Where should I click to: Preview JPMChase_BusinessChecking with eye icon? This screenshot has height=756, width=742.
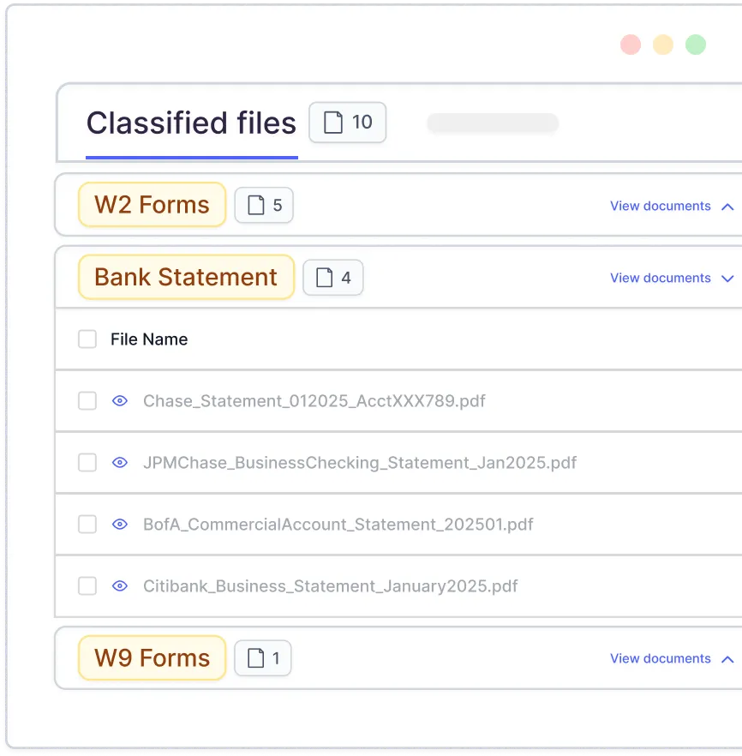pyautogui.click(x=120, y=462)
